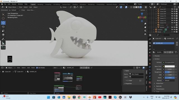Image resolution: width=179 pixels, height=100 pixels.
Task: Switch to rendered viewport shading
Action: 141,7
